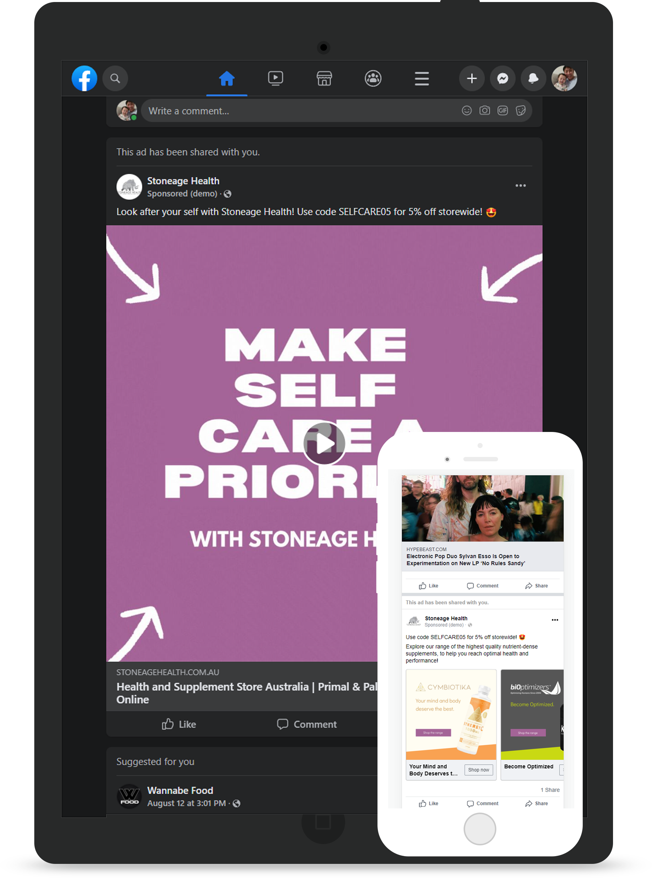This screenshot has height=878, width=652.
Task: Open the Watch video tab icon
Action: tap(275, 78)
